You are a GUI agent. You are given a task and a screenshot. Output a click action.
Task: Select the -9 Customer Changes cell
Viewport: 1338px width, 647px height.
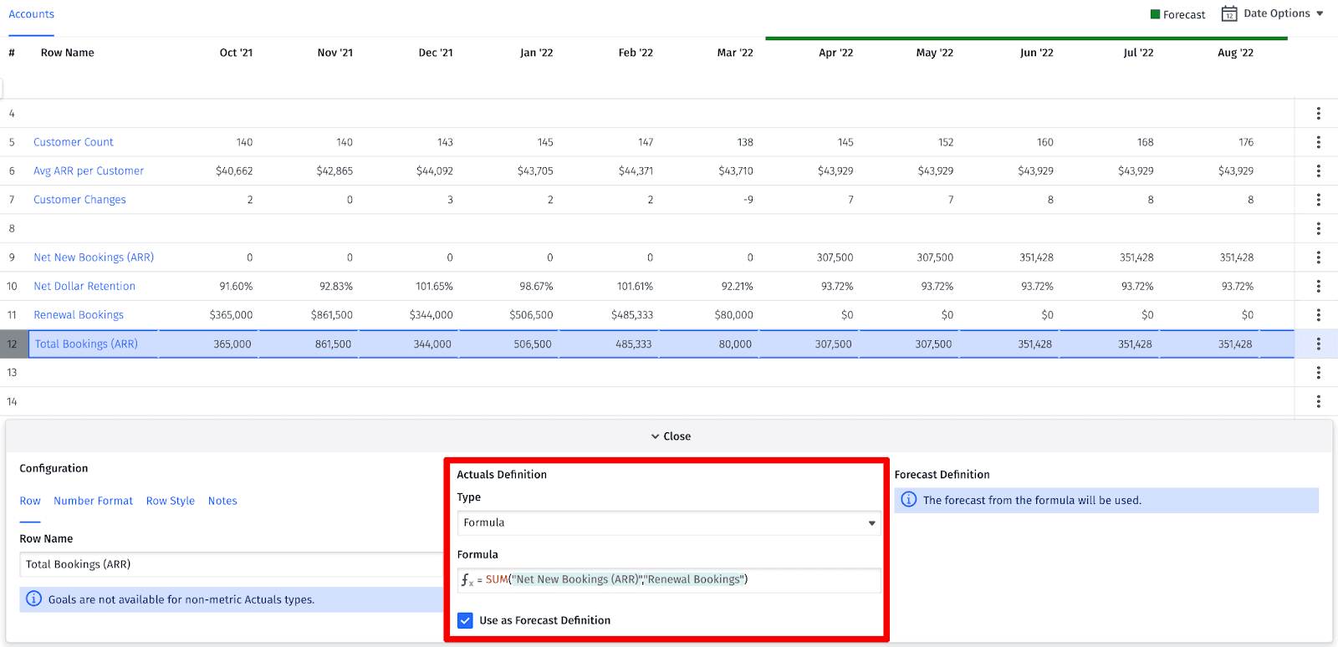coord(748,200)
